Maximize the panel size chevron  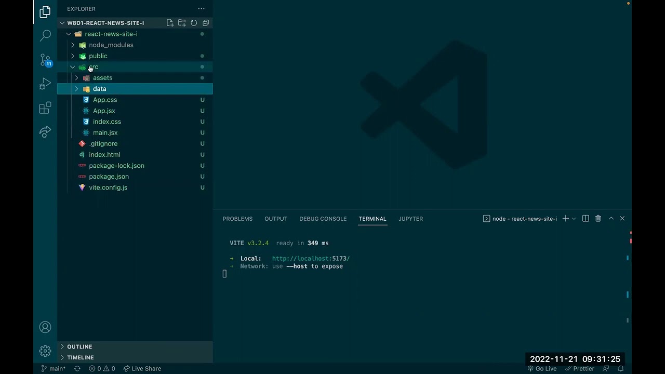611,219
